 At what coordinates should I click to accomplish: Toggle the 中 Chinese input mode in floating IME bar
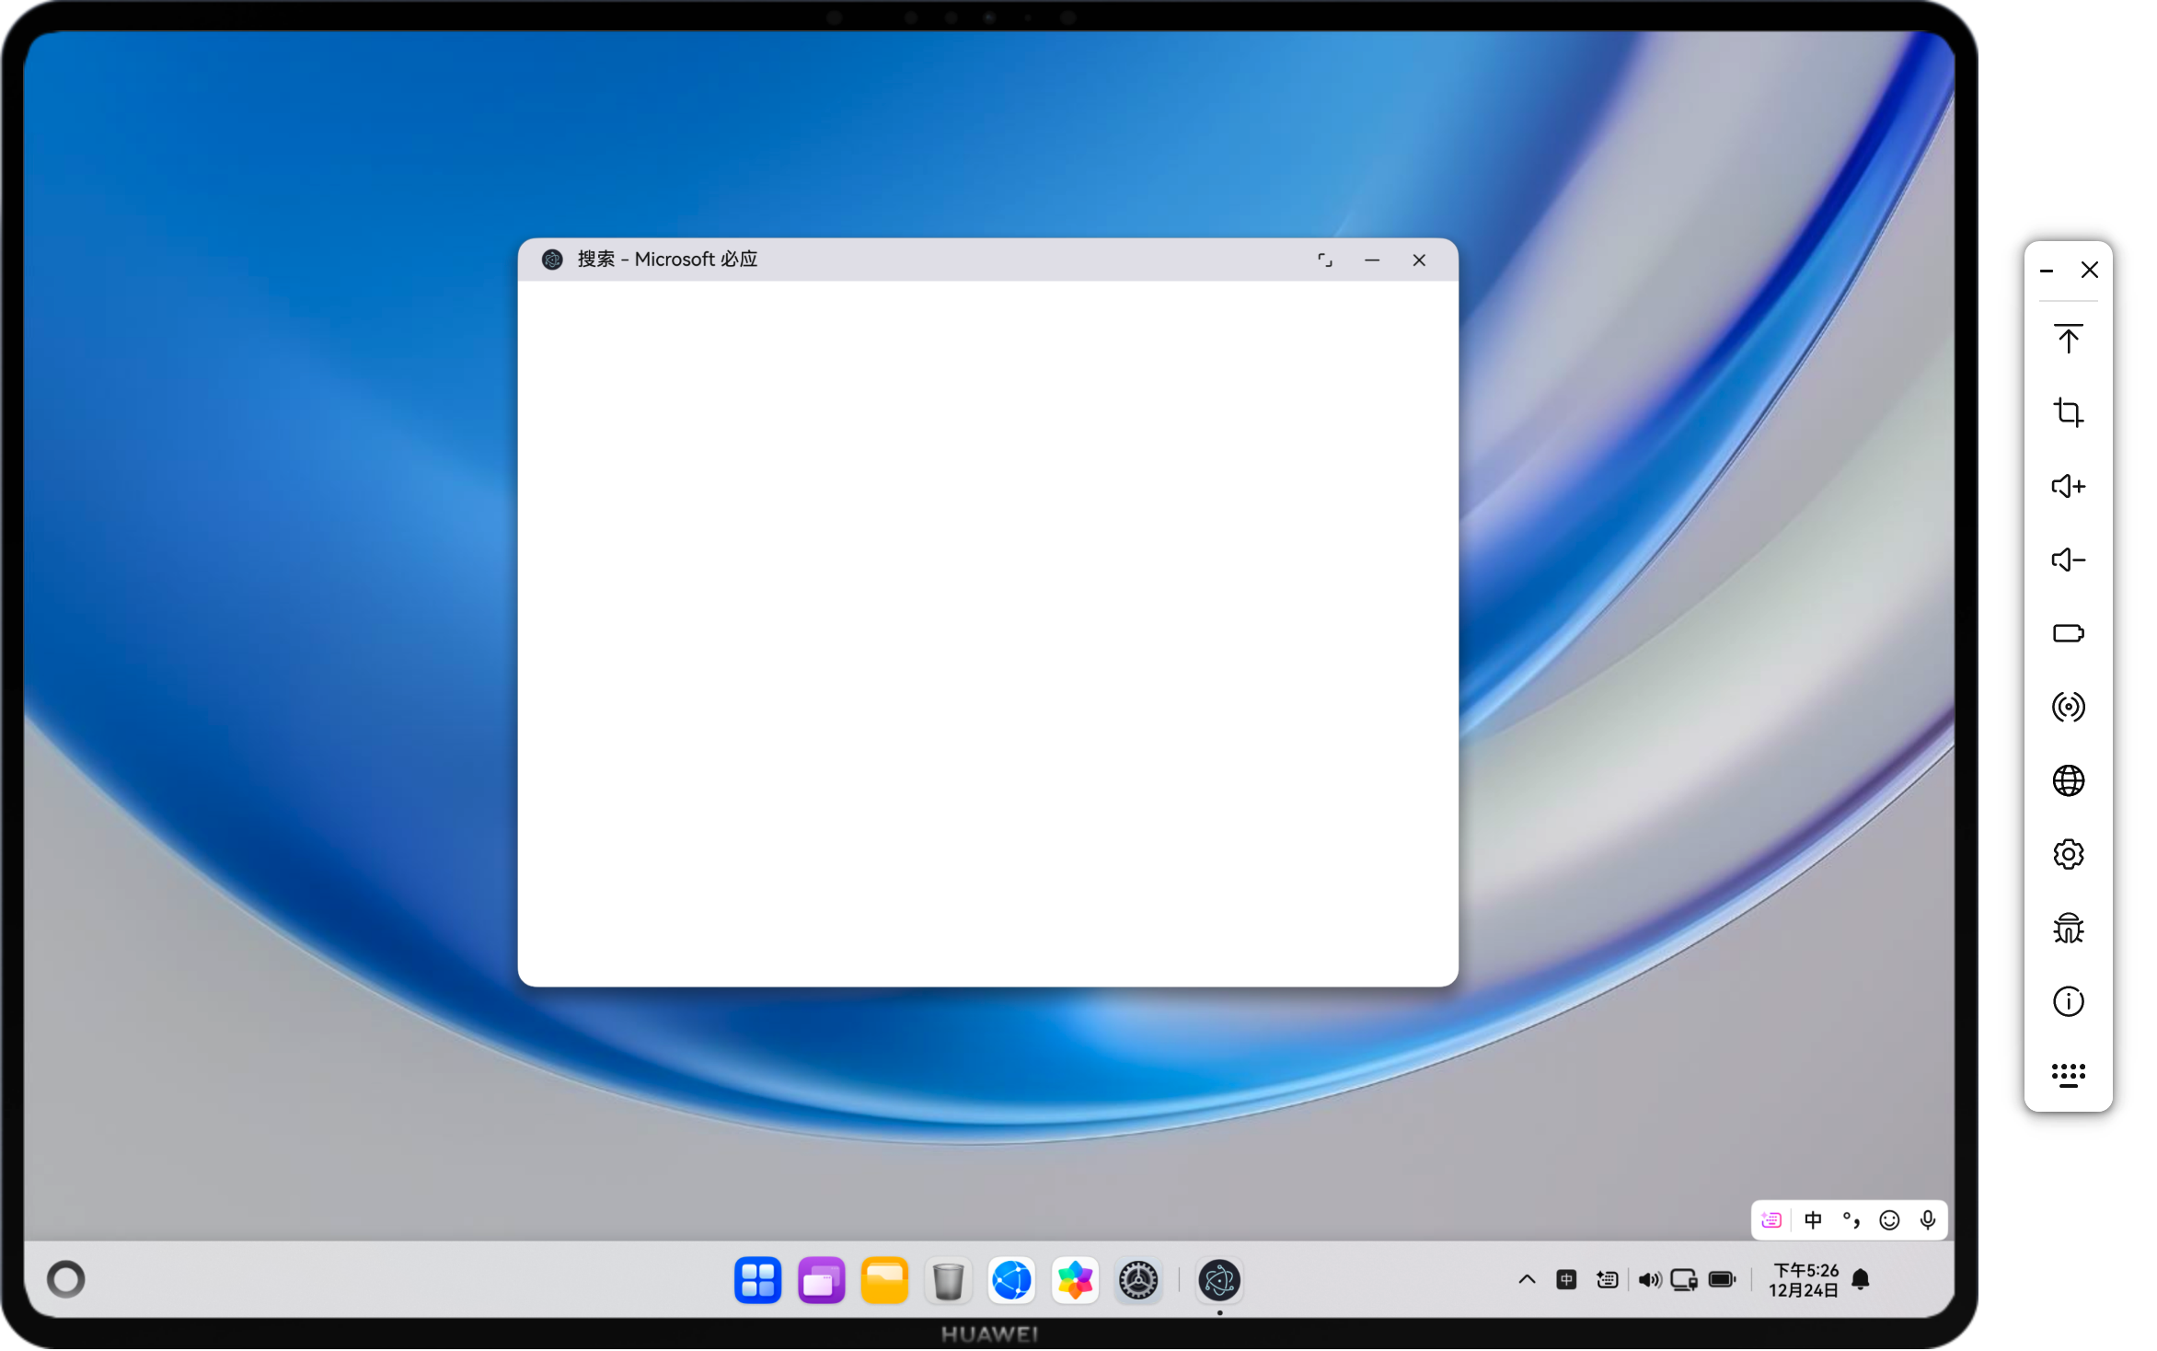point(1813,1220)
